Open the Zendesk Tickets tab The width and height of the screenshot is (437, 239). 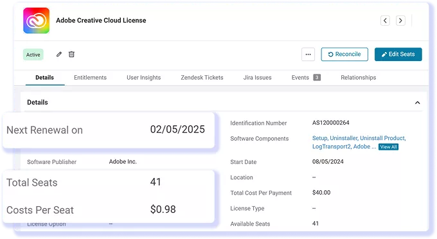click(202, 78)
